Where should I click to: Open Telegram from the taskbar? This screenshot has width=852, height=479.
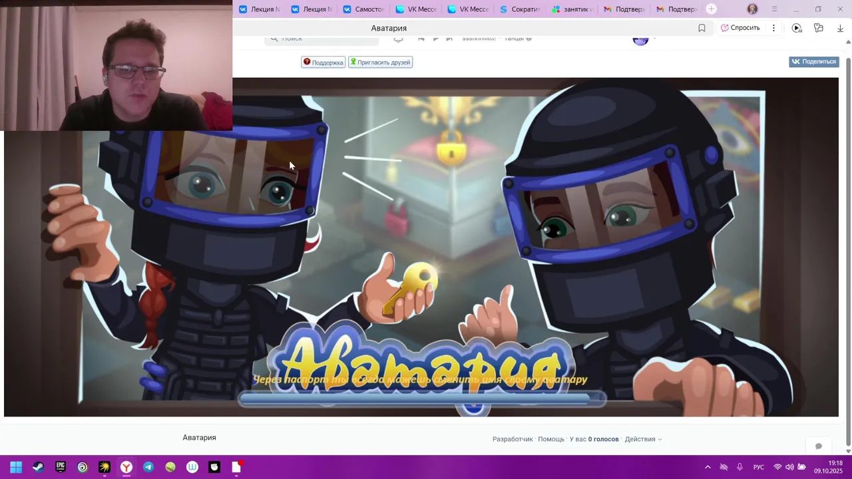coord(148,467)
